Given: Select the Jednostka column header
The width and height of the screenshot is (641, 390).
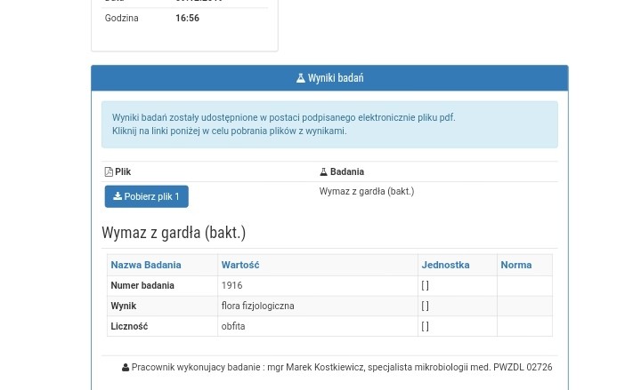Looking at the screenshot, I should (x=445, y=265).
